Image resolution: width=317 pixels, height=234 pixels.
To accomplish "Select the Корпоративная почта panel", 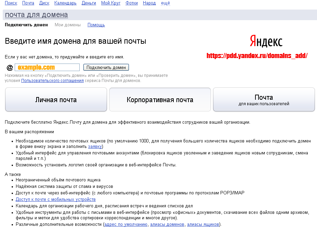I will [160, 100].
